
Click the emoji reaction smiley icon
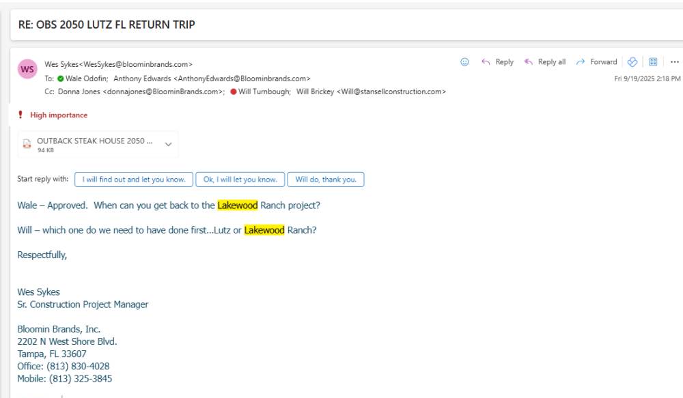465,62
